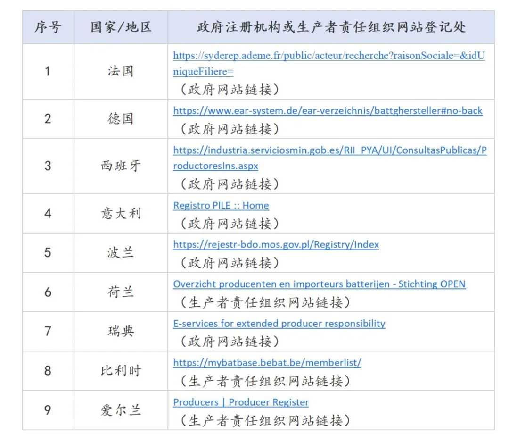
Task: Click （政府网站链接） note in the Germany row
Action: point(230,129)
